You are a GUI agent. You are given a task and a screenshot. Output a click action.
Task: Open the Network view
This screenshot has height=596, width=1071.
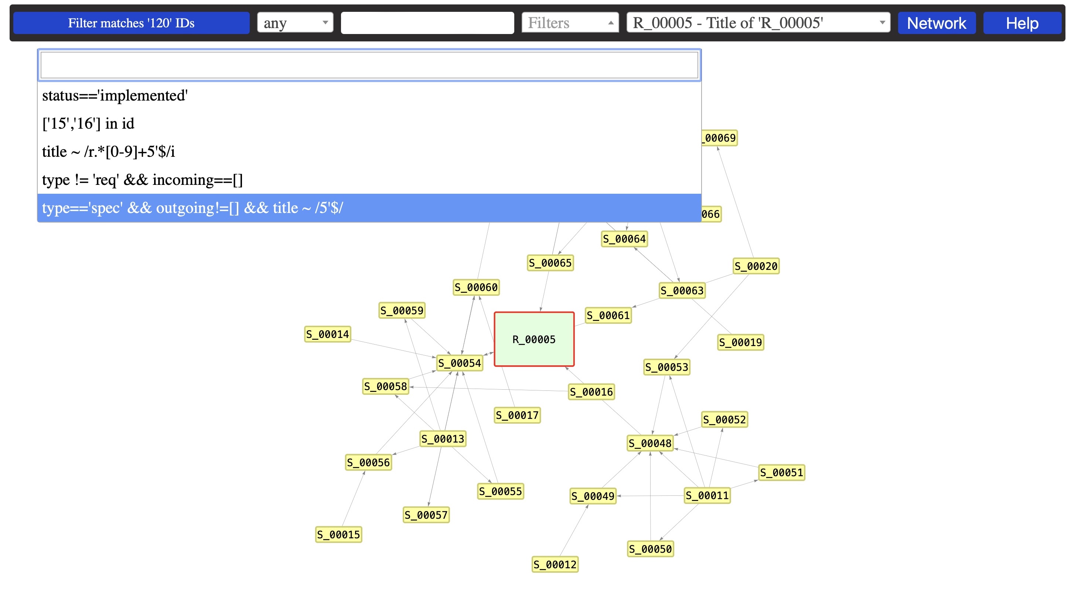point(936,23)
